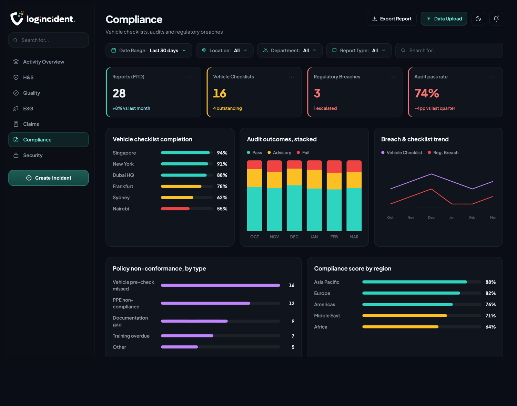The width and height of the screenshot is (517, 406).
Task: Click the sidebar Search for field
Action: pyautogui.click(x=48, y=40)
